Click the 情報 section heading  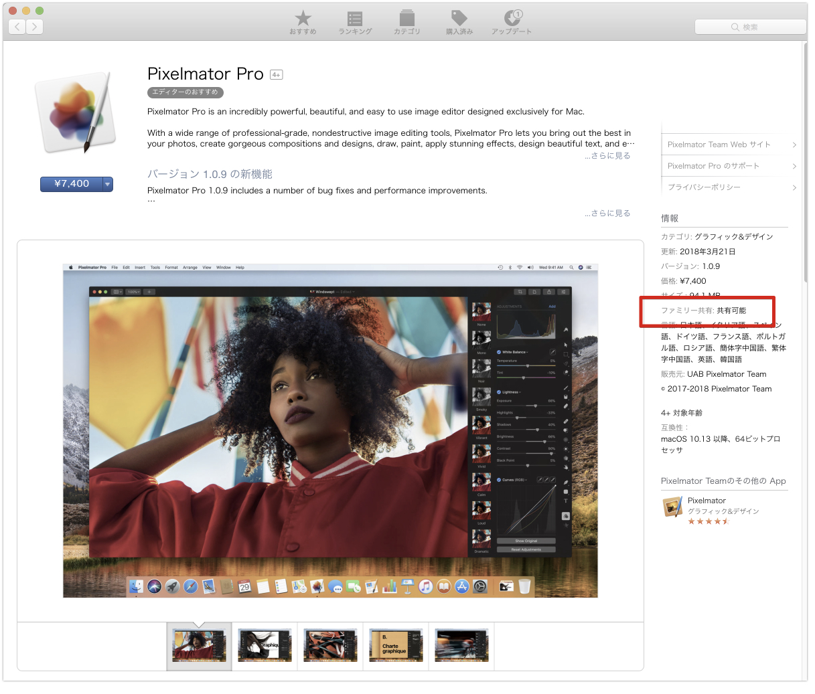(670, 218)
